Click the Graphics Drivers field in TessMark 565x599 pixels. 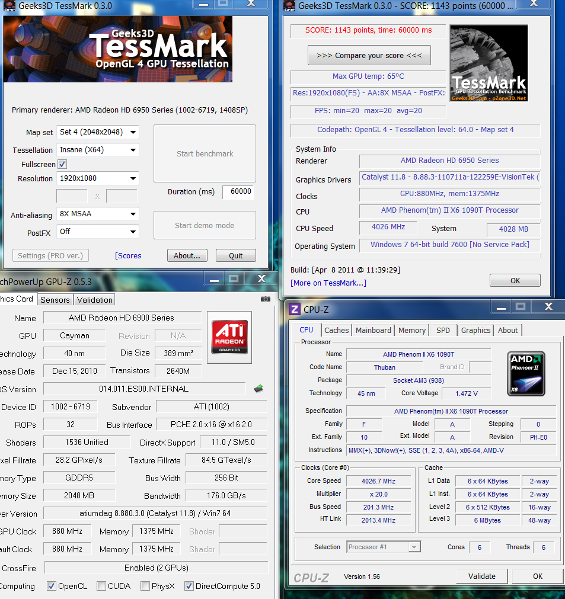(449, 177)
